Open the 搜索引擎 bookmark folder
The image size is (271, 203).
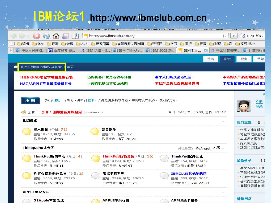100,44
